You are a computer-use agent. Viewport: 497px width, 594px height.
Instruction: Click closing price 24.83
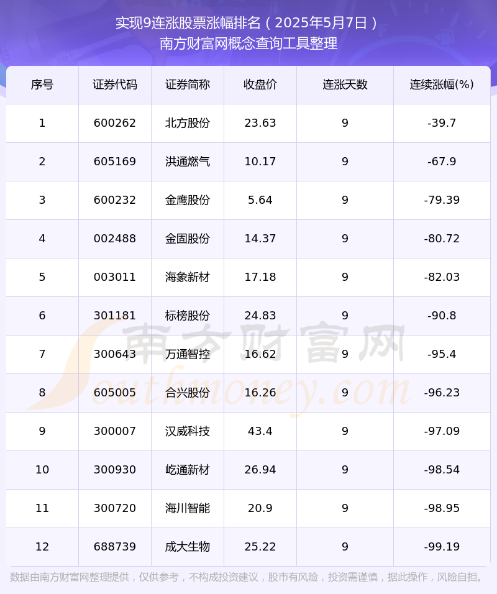pos(260,316)
